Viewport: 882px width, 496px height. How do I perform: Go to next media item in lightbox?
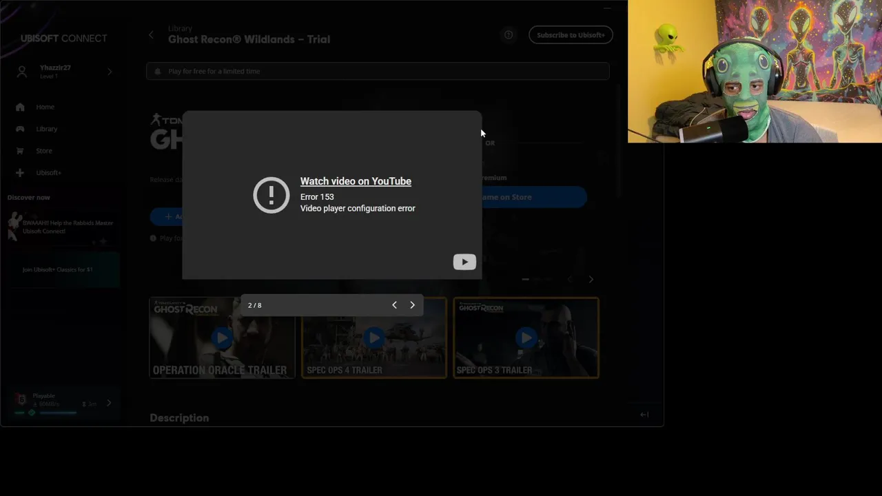[412, 305]
